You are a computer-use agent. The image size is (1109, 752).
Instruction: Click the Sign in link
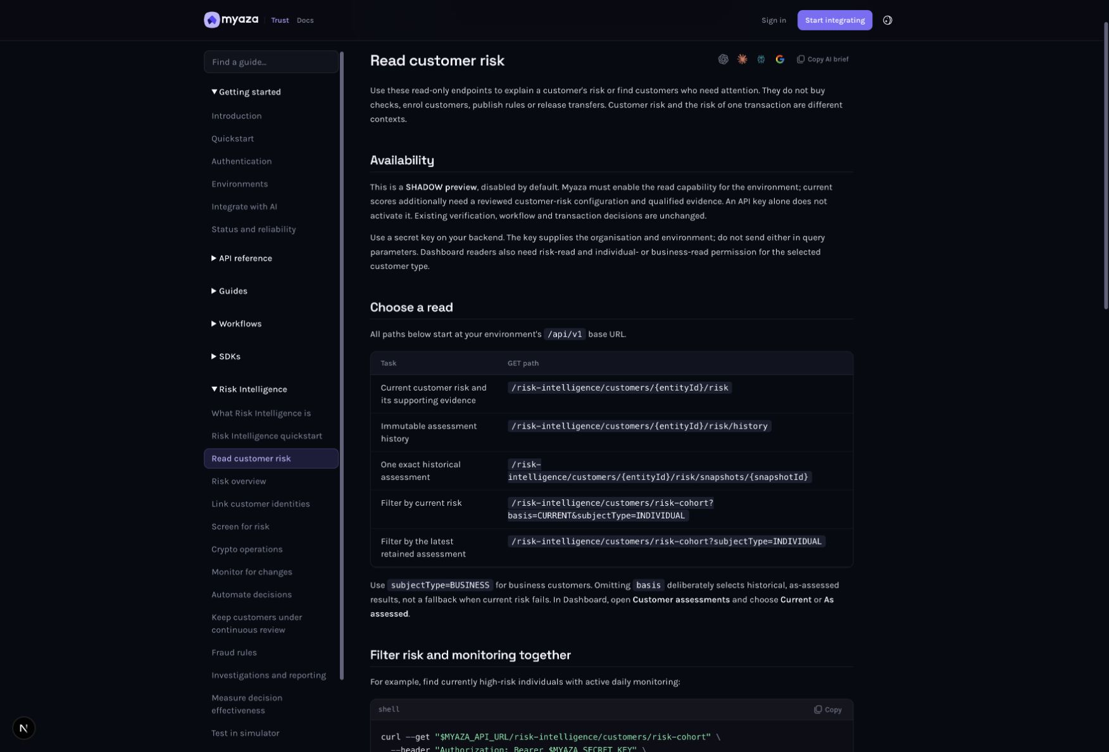(774, 20)
